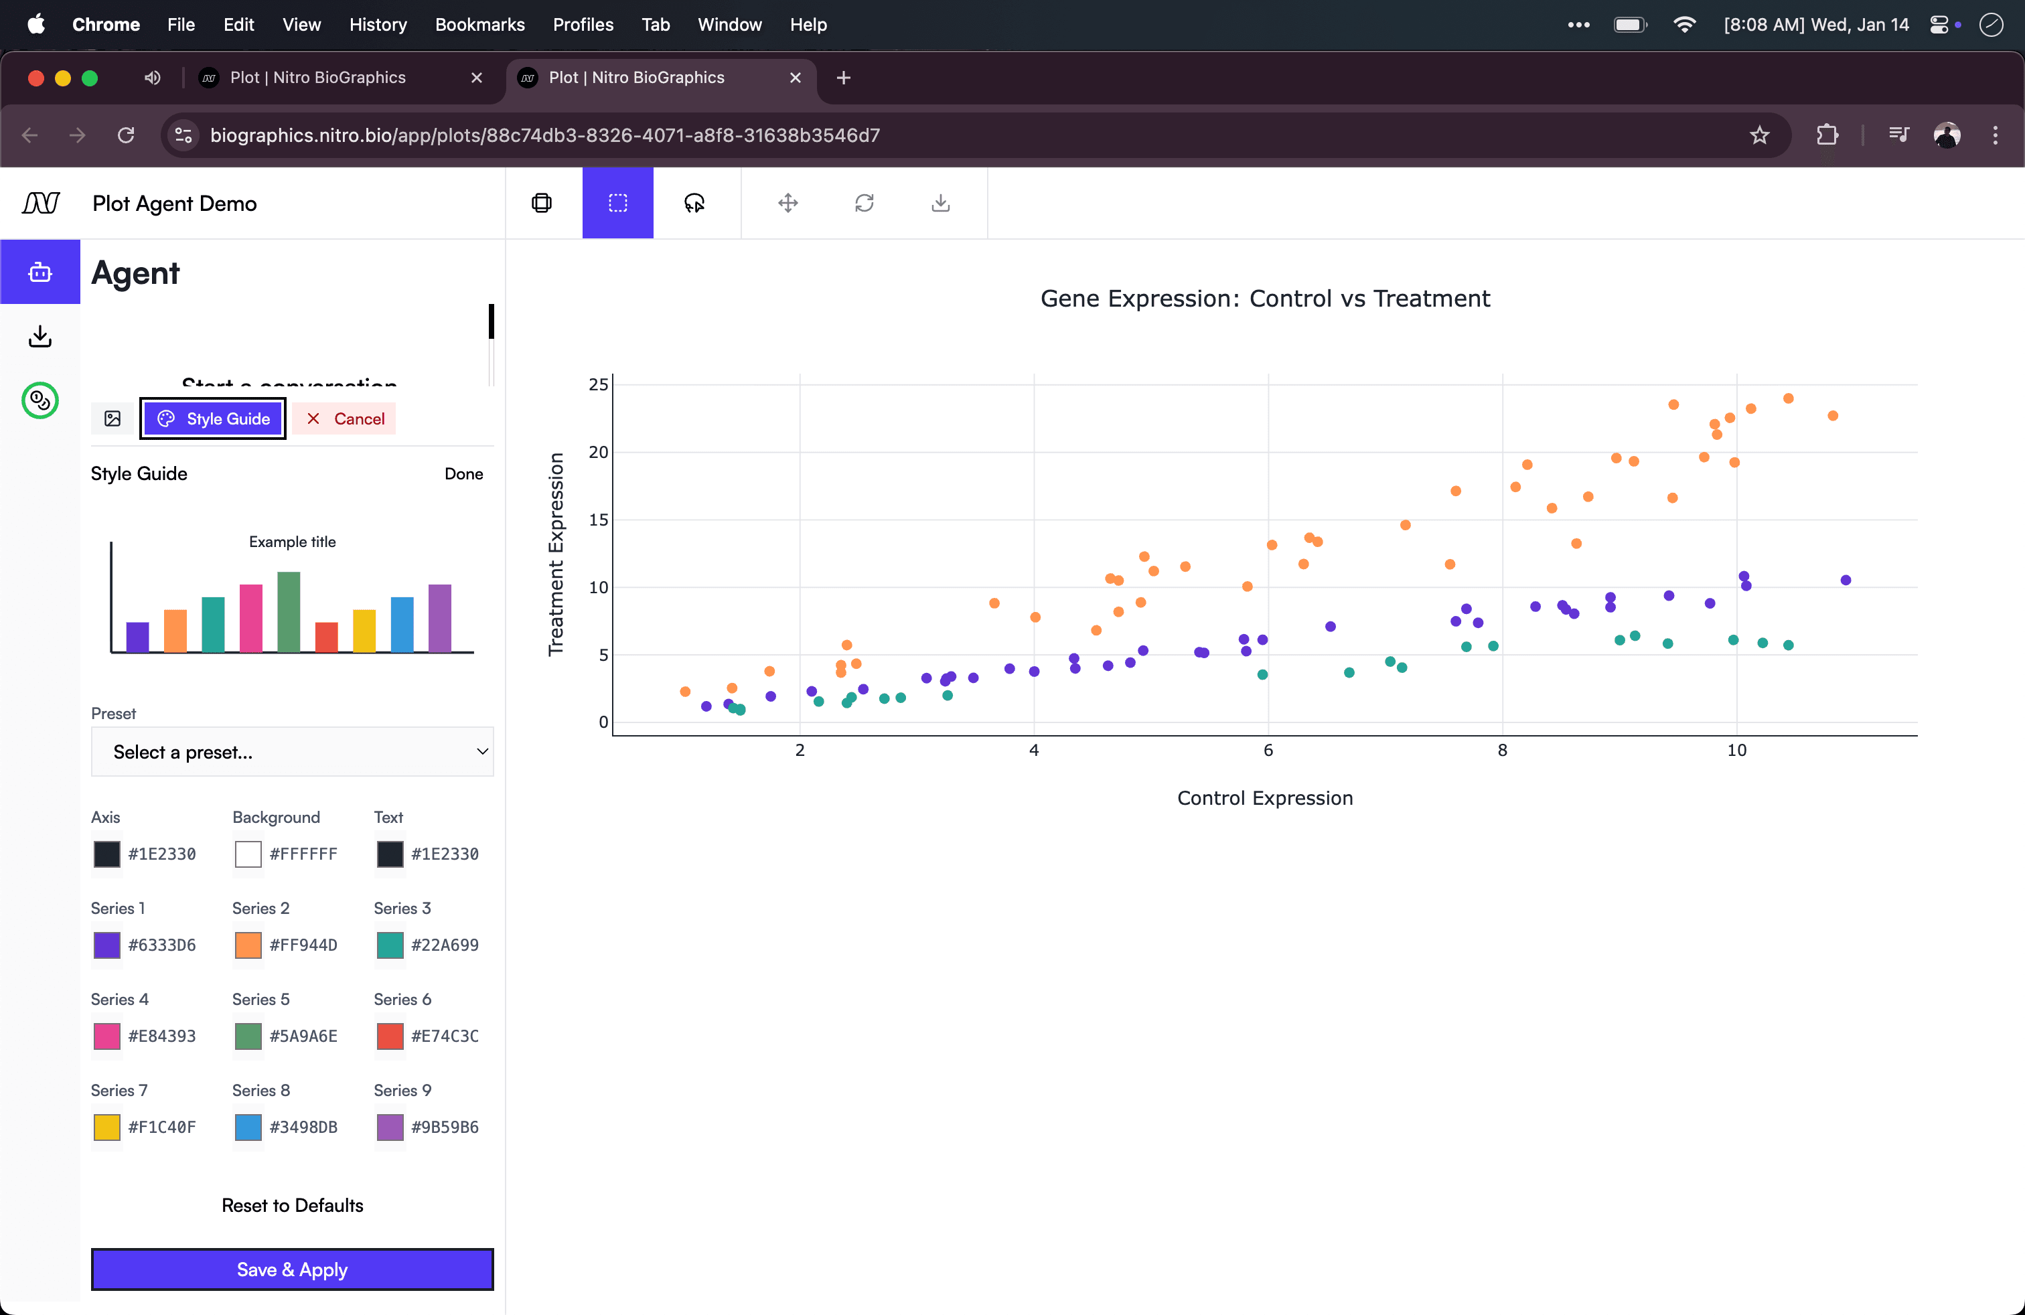Select the box select tool in the toolbar

point(617,204)
